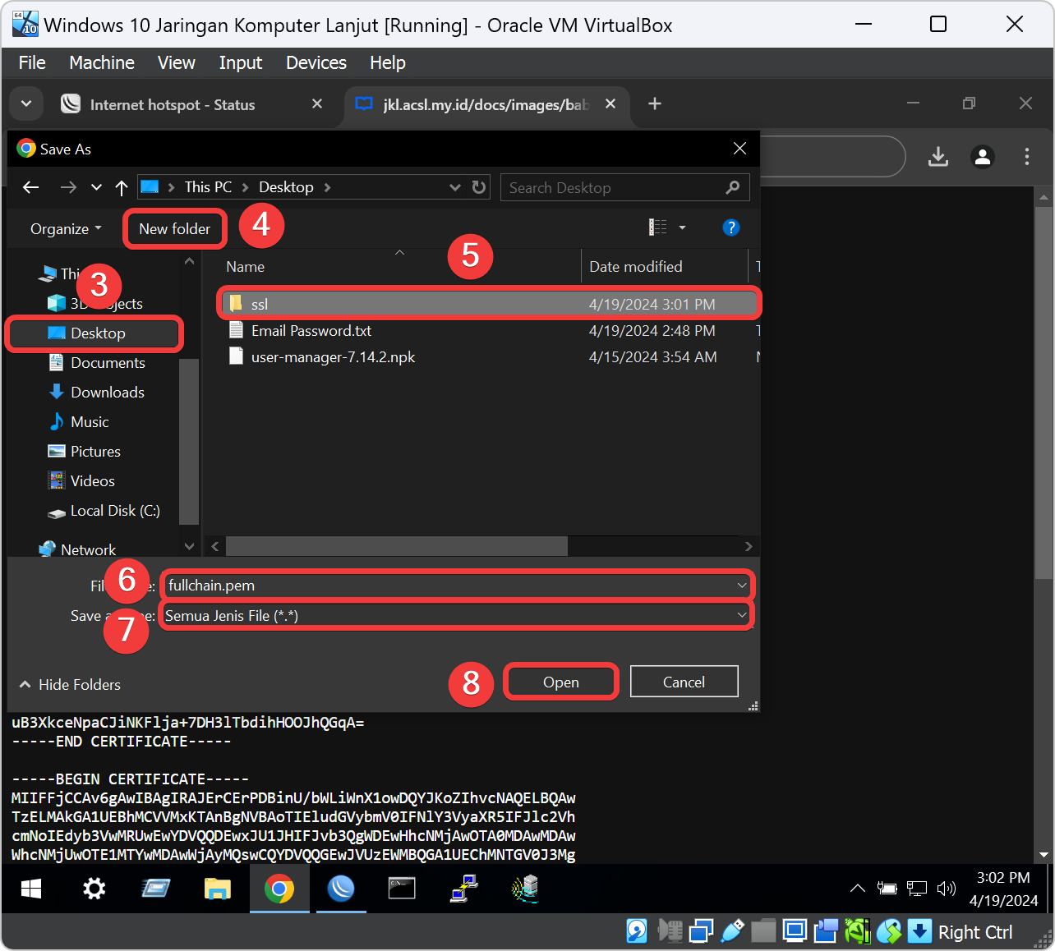Select the ssl folder
Screen dimensions: 1055x951
tap(490, 304)
